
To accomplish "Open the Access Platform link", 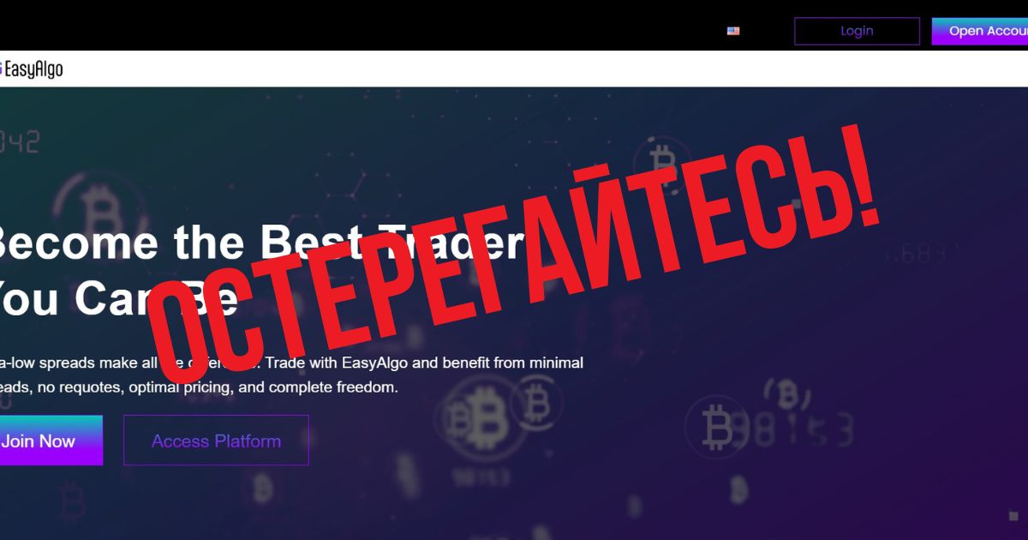I will tap(216, 441).
